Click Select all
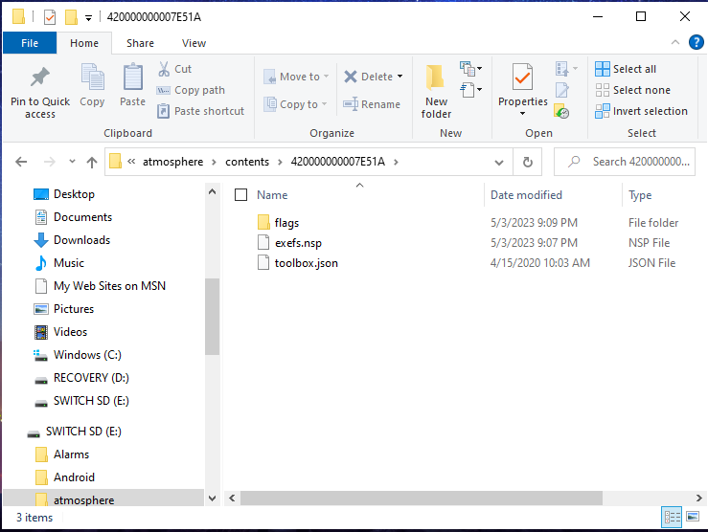Screen dimensions: 708x532 click(x=626, y=69)
